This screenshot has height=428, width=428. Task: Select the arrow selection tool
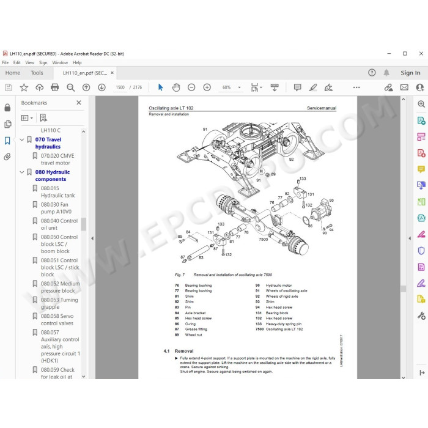click(x=160, y=87)
